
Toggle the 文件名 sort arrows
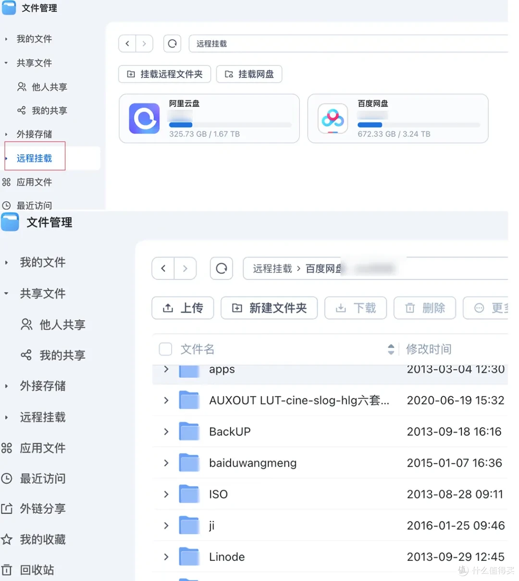point(391,349)
